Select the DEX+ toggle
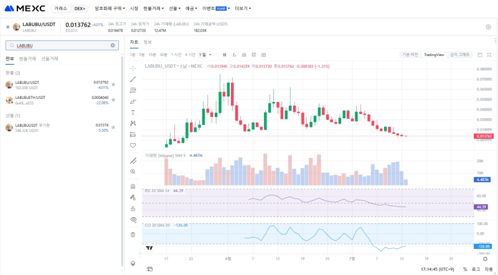The width and height of the screenshot is (498, 275). [80, 9]
